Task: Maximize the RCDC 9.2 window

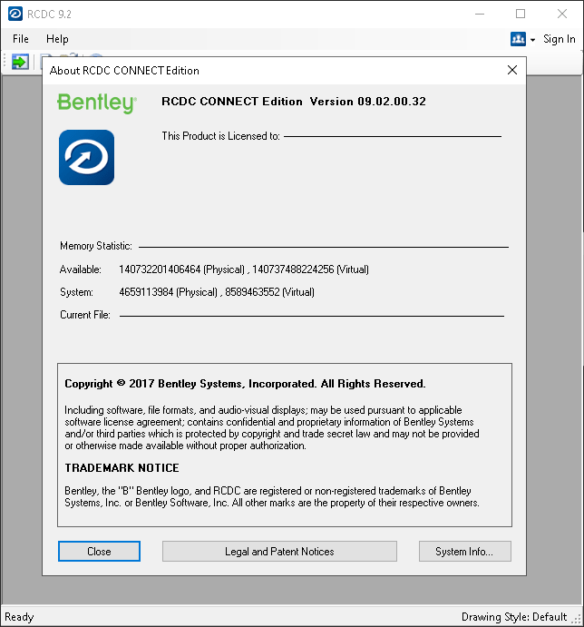Action: coord(521,14)
